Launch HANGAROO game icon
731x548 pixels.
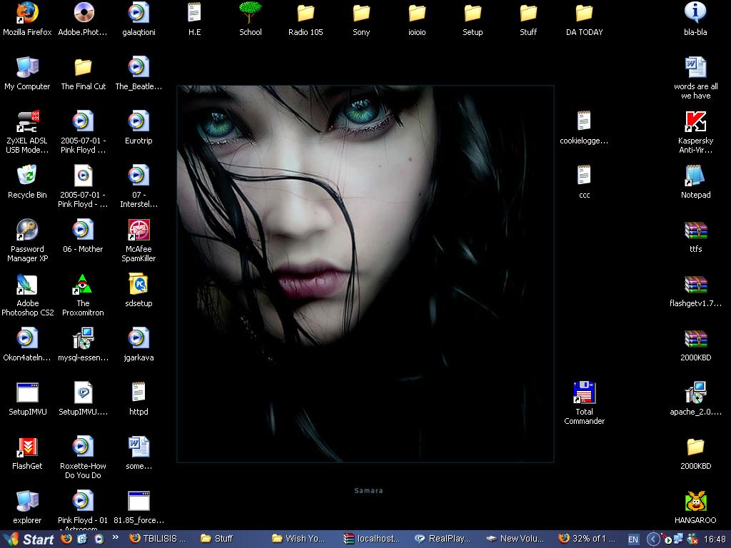(x=695, y=501)
